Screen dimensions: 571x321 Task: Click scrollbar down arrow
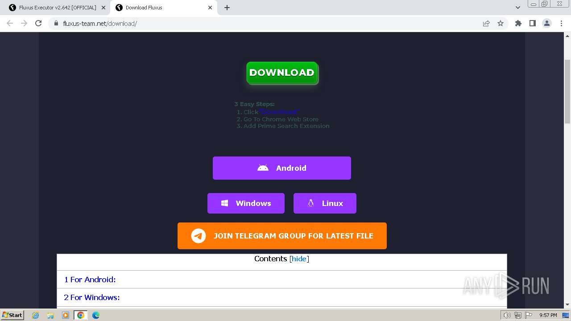tap(567, 305)
